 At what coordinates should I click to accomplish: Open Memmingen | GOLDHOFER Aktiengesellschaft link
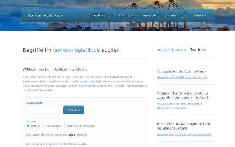pyautogui.click(x=184, y=134)
